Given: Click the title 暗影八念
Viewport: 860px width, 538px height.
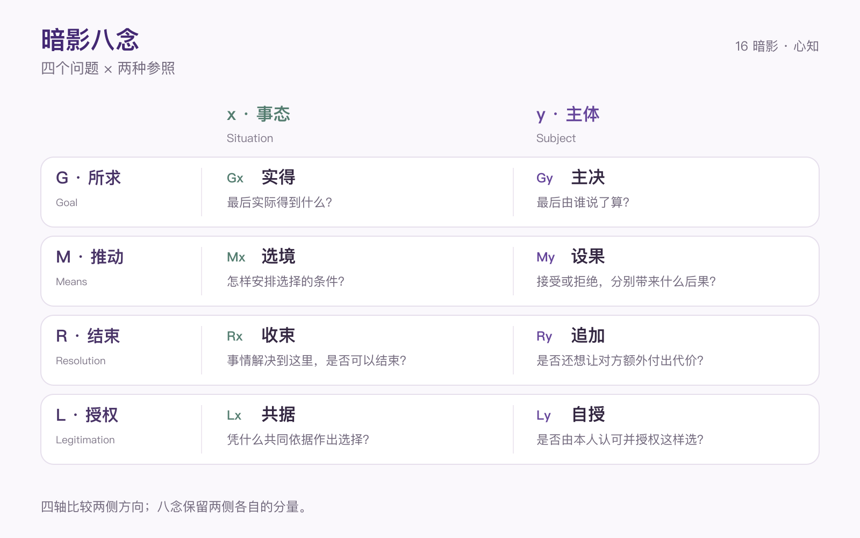Looking at the screenshot, I should coord(90,40).
